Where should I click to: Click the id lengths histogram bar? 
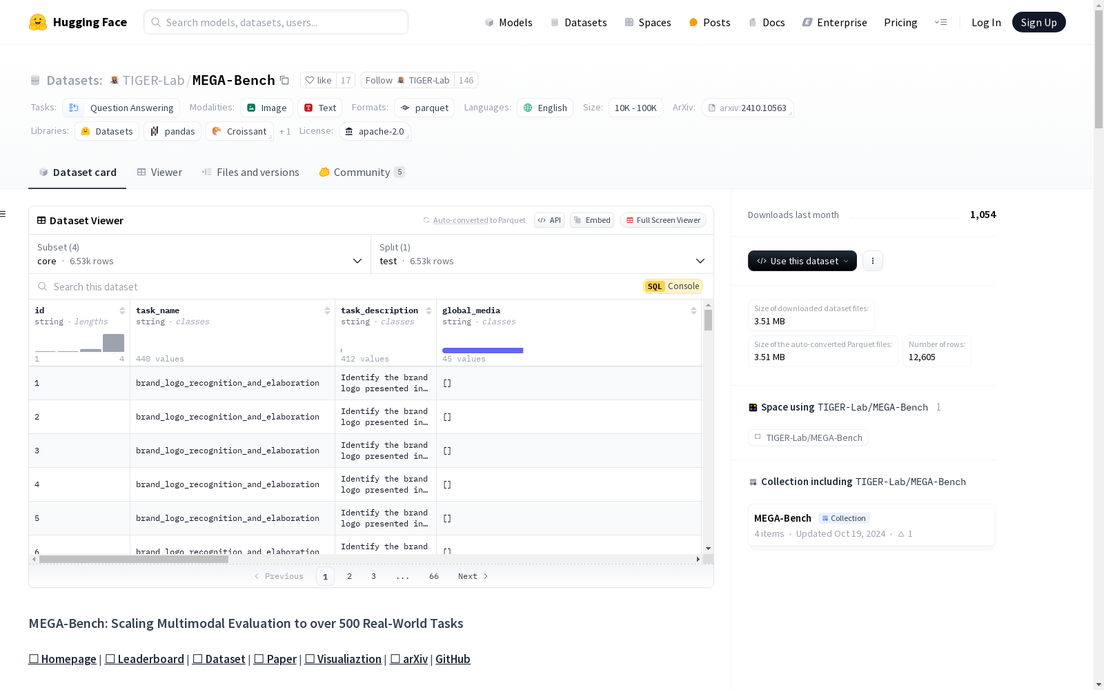tap(113, 343)
